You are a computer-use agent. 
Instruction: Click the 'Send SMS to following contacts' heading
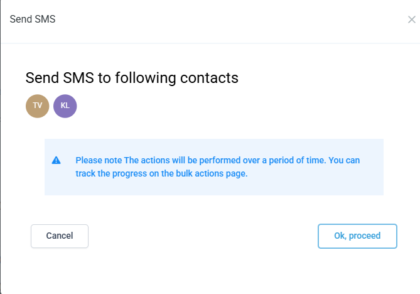132,78
